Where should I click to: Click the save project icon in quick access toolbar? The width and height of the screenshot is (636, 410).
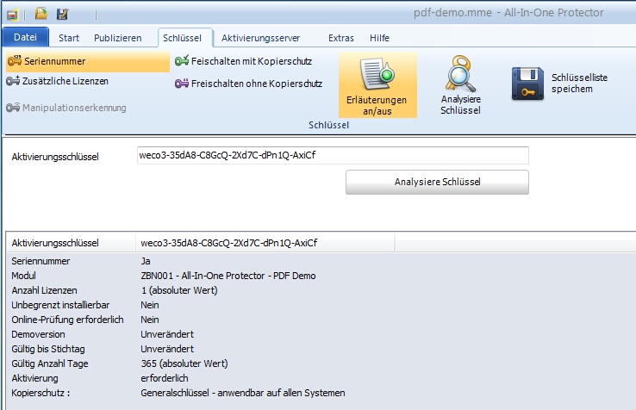[62, 14]
